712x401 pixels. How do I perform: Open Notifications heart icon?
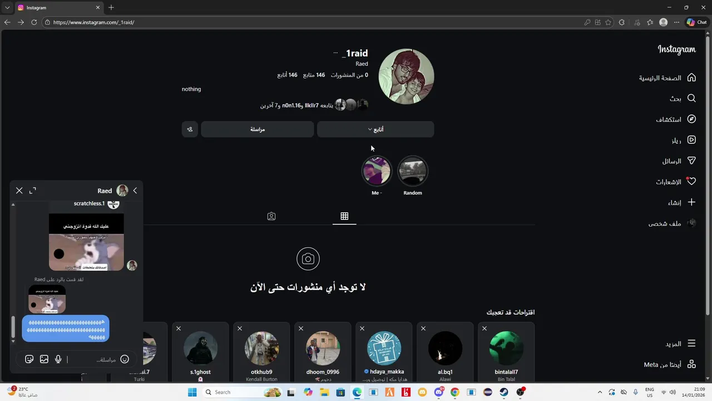coord(691,182)
